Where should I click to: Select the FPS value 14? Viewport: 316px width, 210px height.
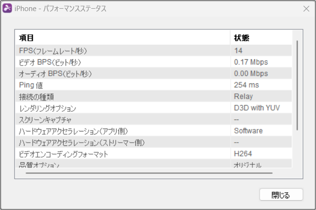point(238,51)
